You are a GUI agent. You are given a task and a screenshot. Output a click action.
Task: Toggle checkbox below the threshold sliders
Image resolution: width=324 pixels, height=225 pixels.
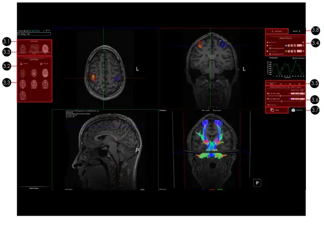(268, 105)
